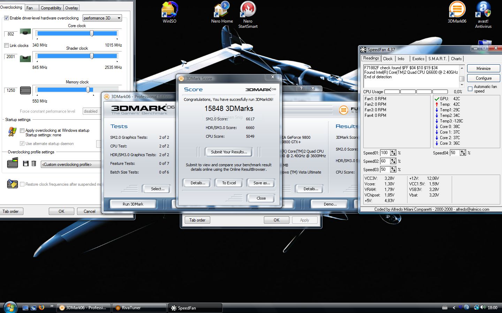Click the Windows Start orb
This screenshot has height=313, width=502.
[10, 307]
